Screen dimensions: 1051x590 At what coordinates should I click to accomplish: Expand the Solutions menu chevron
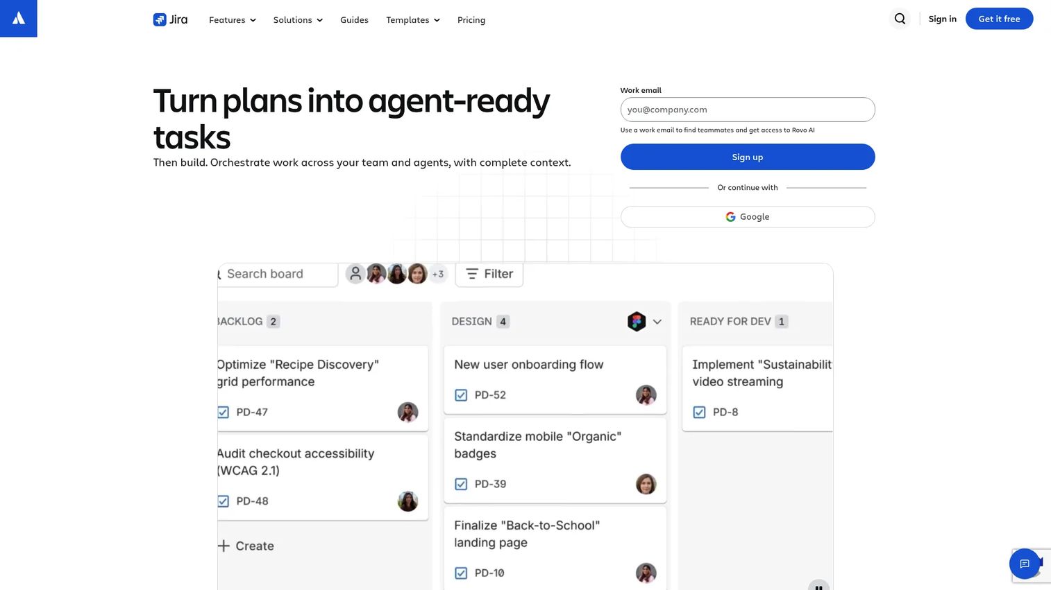coord(319,20)
